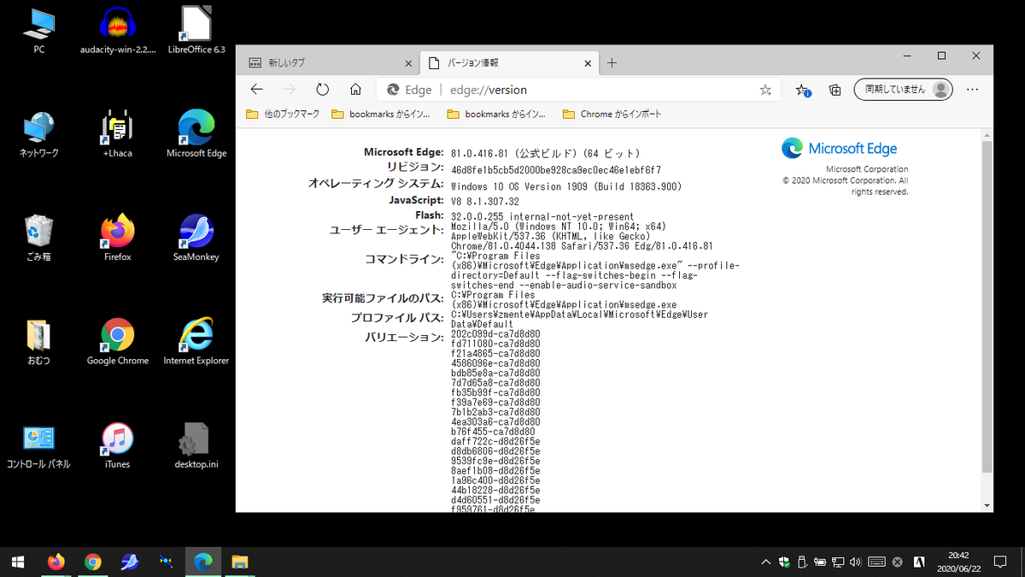Select the LibreOffice 6.3 desktop shortcut
The width and height of the screenshot is (1025, 577).
196,31
